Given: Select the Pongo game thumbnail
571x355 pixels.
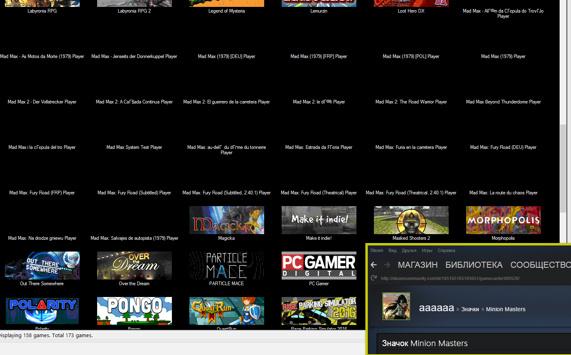Looking at the screenshot, I should [x=135, y=311].
